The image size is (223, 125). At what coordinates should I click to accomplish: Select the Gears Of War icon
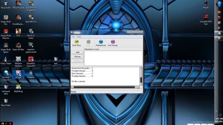(18, 47)
